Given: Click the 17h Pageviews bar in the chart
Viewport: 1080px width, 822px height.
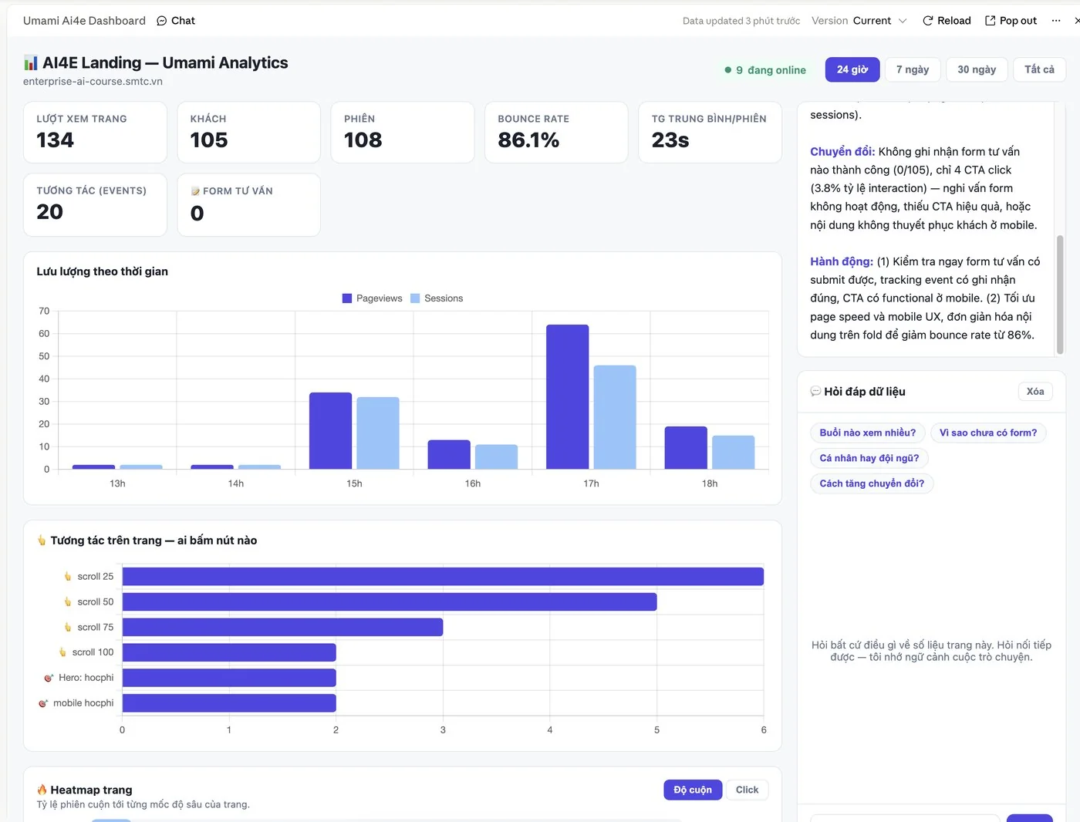Looking at the screenshot, I should coord(568,397).
